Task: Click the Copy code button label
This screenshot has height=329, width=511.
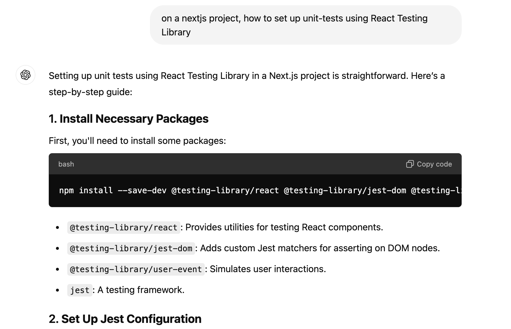Action: coord(434,164)
